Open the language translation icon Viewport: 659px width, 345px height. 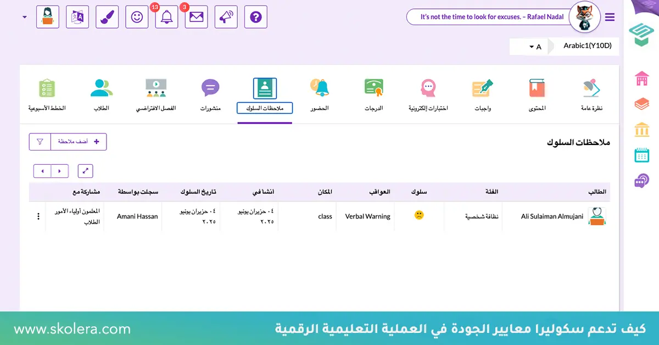[77, 16]
